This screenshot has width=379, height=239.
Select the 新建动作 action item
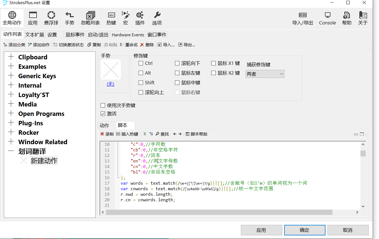point(44,161)
